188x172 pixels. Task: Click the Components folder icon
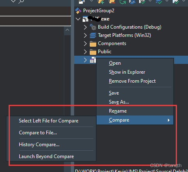click(x=93, y=44)
